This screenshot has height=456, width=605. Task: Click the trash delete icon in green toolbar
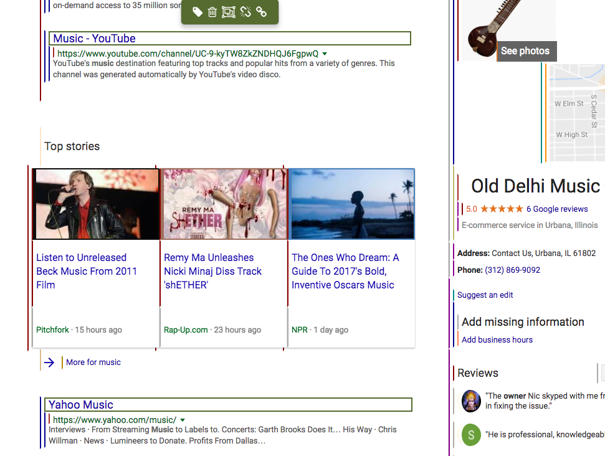pyautogui.click(x=212, y=12)
